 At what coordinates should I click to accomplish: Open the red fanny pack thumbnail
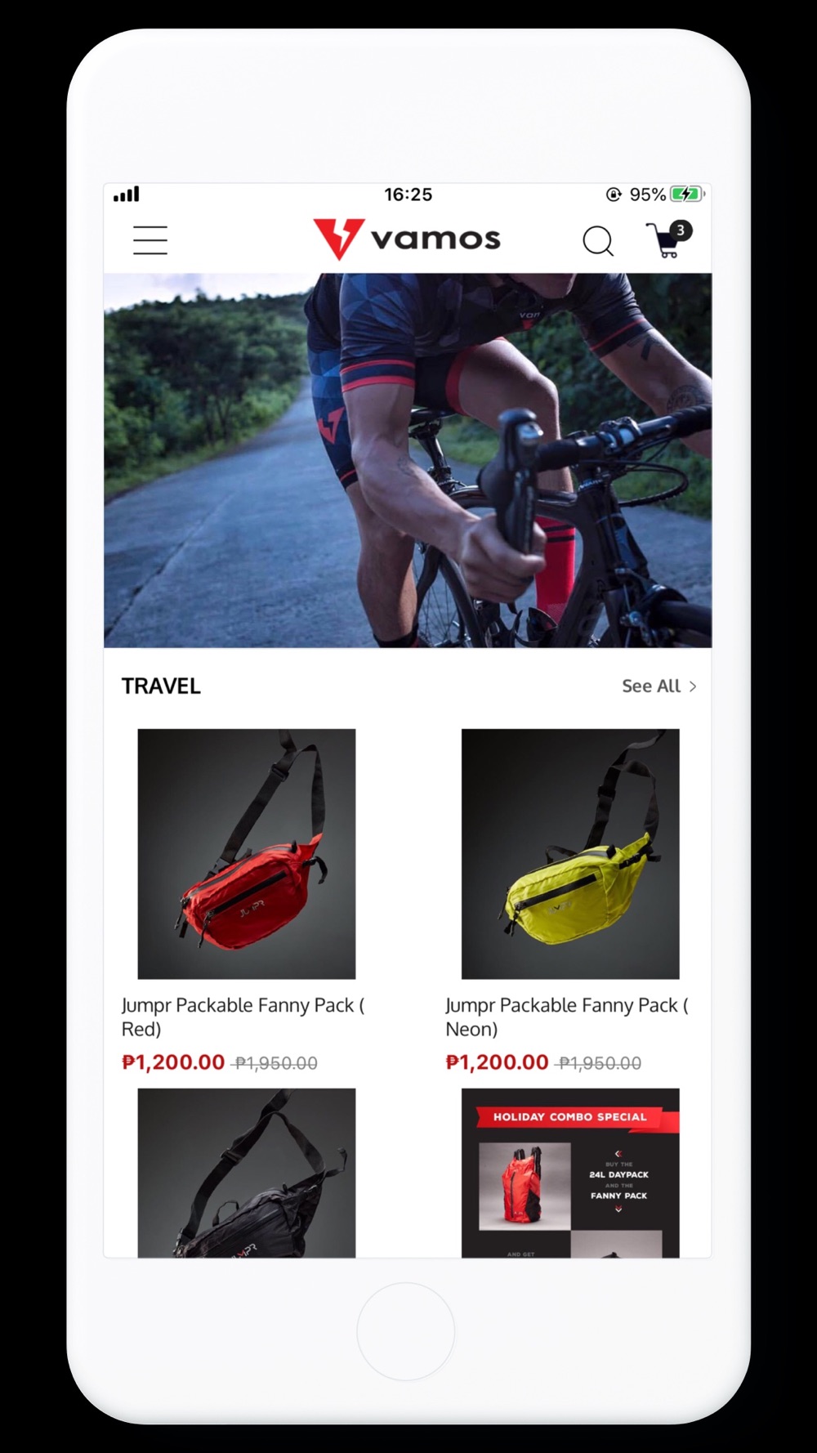point(247,854)
